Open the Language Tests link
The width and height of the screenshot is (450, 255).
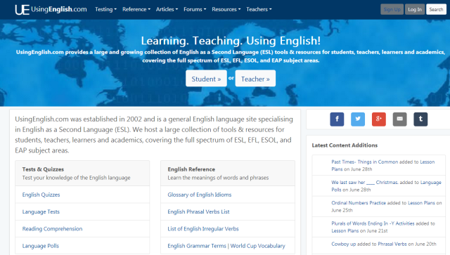[x=41, y=211]
